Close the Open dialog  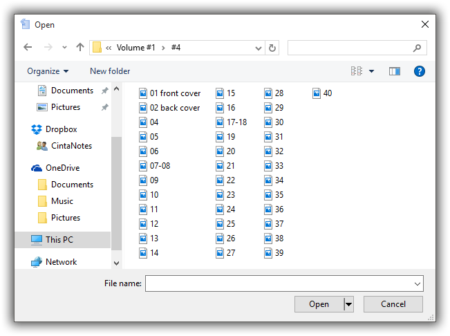point(425,24)
